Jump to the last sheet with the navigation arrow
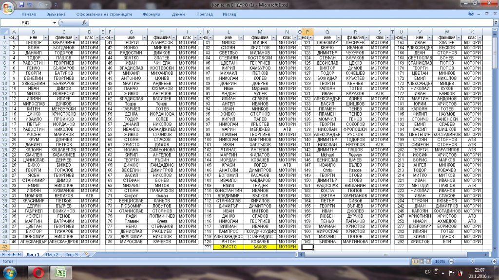 [x=19, y=255]
